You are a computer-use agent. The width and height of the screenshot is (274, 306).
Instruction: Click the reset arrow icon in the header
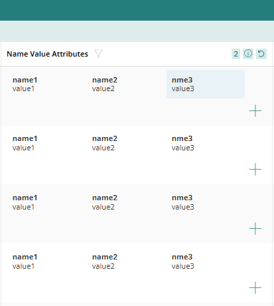[261, 54]
